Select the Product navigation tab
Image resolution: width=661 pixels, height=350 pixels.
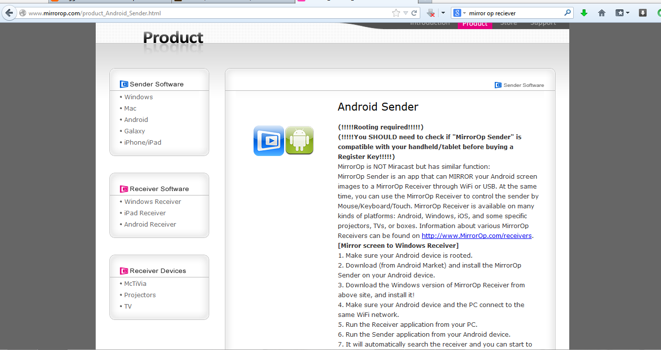coord(475,24)
